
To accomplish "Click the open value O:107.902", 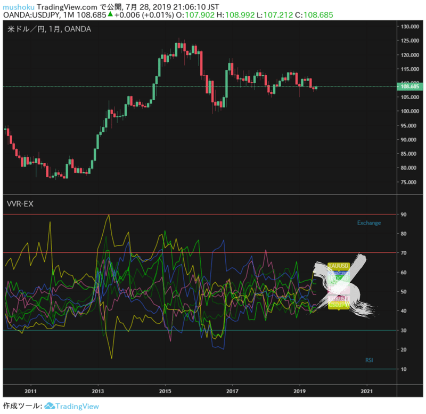I will [195, 15].
